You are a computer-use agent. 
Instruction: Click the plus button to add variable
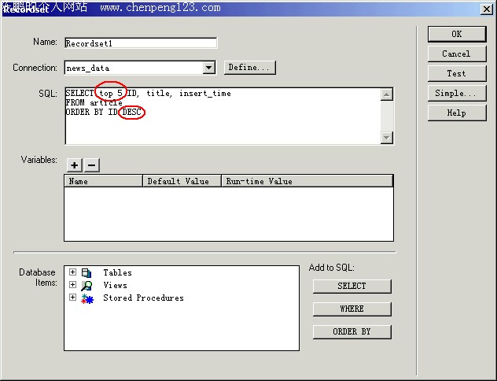[x=75, y=165]
